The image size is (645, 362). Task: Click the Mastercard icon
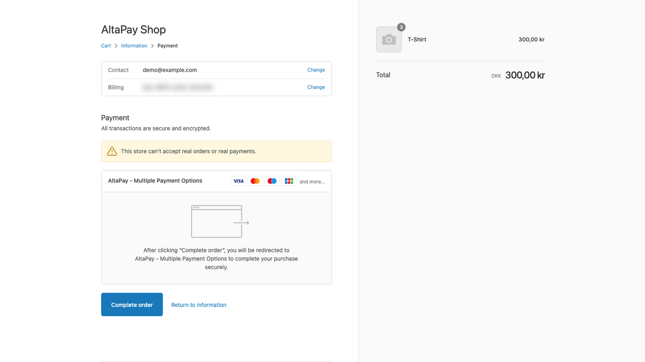tap(255, 181)
